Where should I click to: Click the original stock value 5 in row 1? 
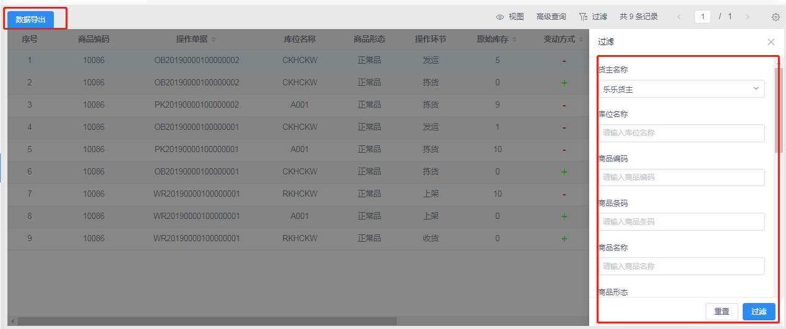click(498, 61)
